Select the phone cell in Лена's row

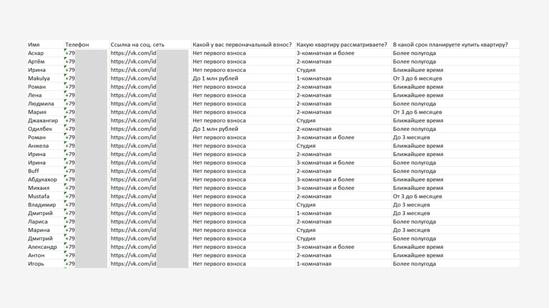pyautogui.click(x=71, y=96)
